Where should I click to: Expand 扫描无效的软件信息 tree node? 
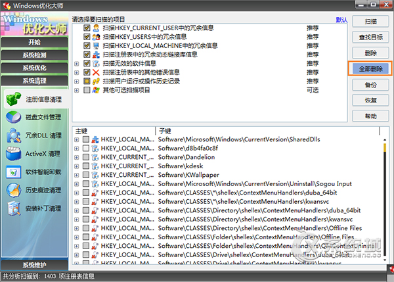click(77, 64)
